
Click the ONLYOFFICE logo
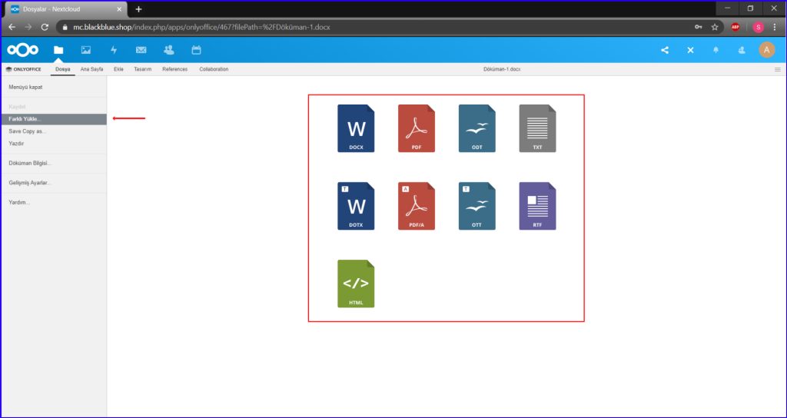click(x=24, y=69)
